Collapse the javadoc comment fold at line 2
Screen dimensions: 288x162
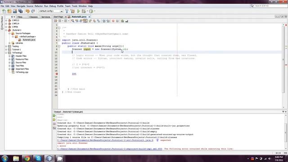point(59,28)
